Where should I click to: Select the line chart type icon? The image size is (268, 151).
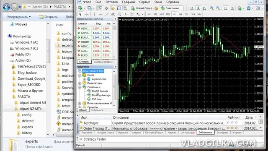tap(204, 8)
